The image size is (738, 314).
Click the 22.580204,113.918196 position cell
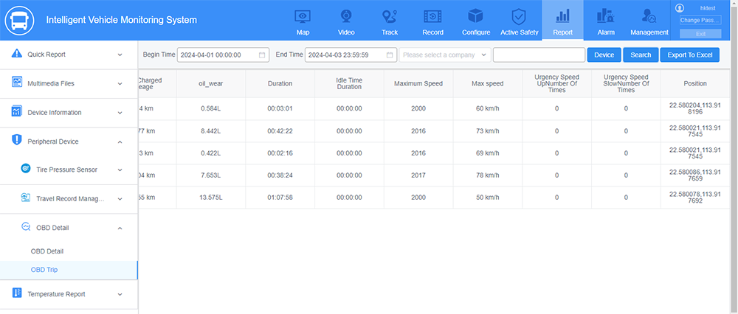pyautogui.click(x=695, y=108)
